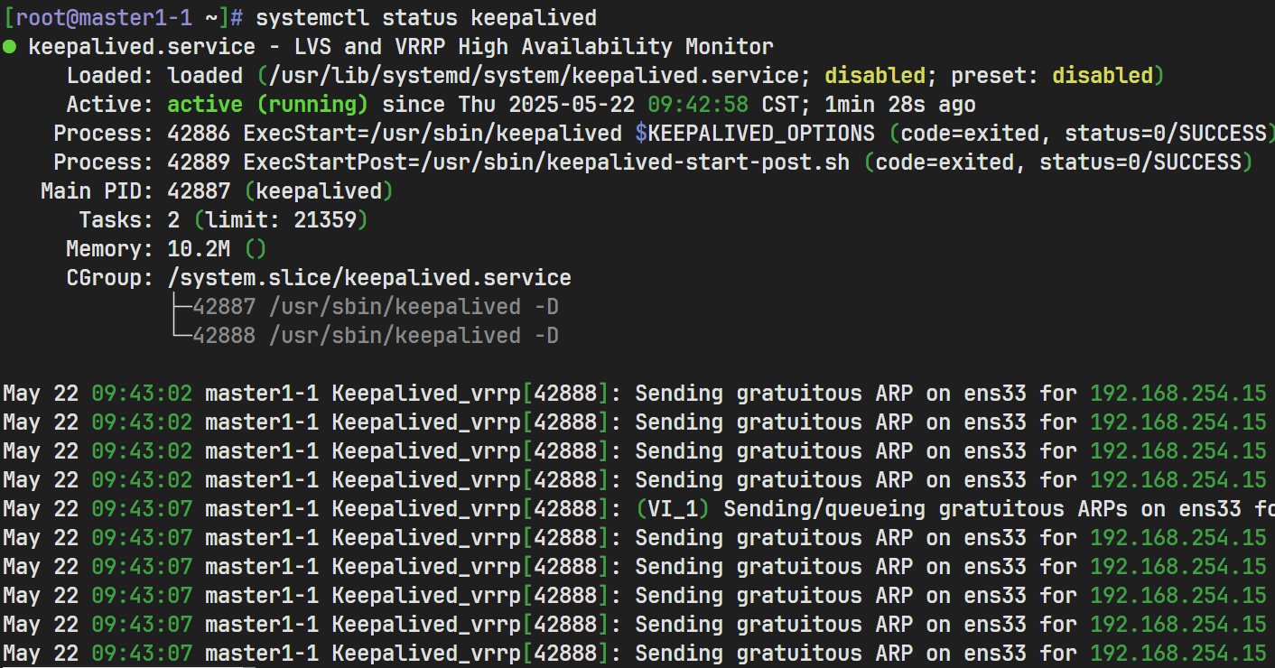1275x668 pixels.
Task: Click the typed systemctl status keepalived command
Action: coord(425,18)
